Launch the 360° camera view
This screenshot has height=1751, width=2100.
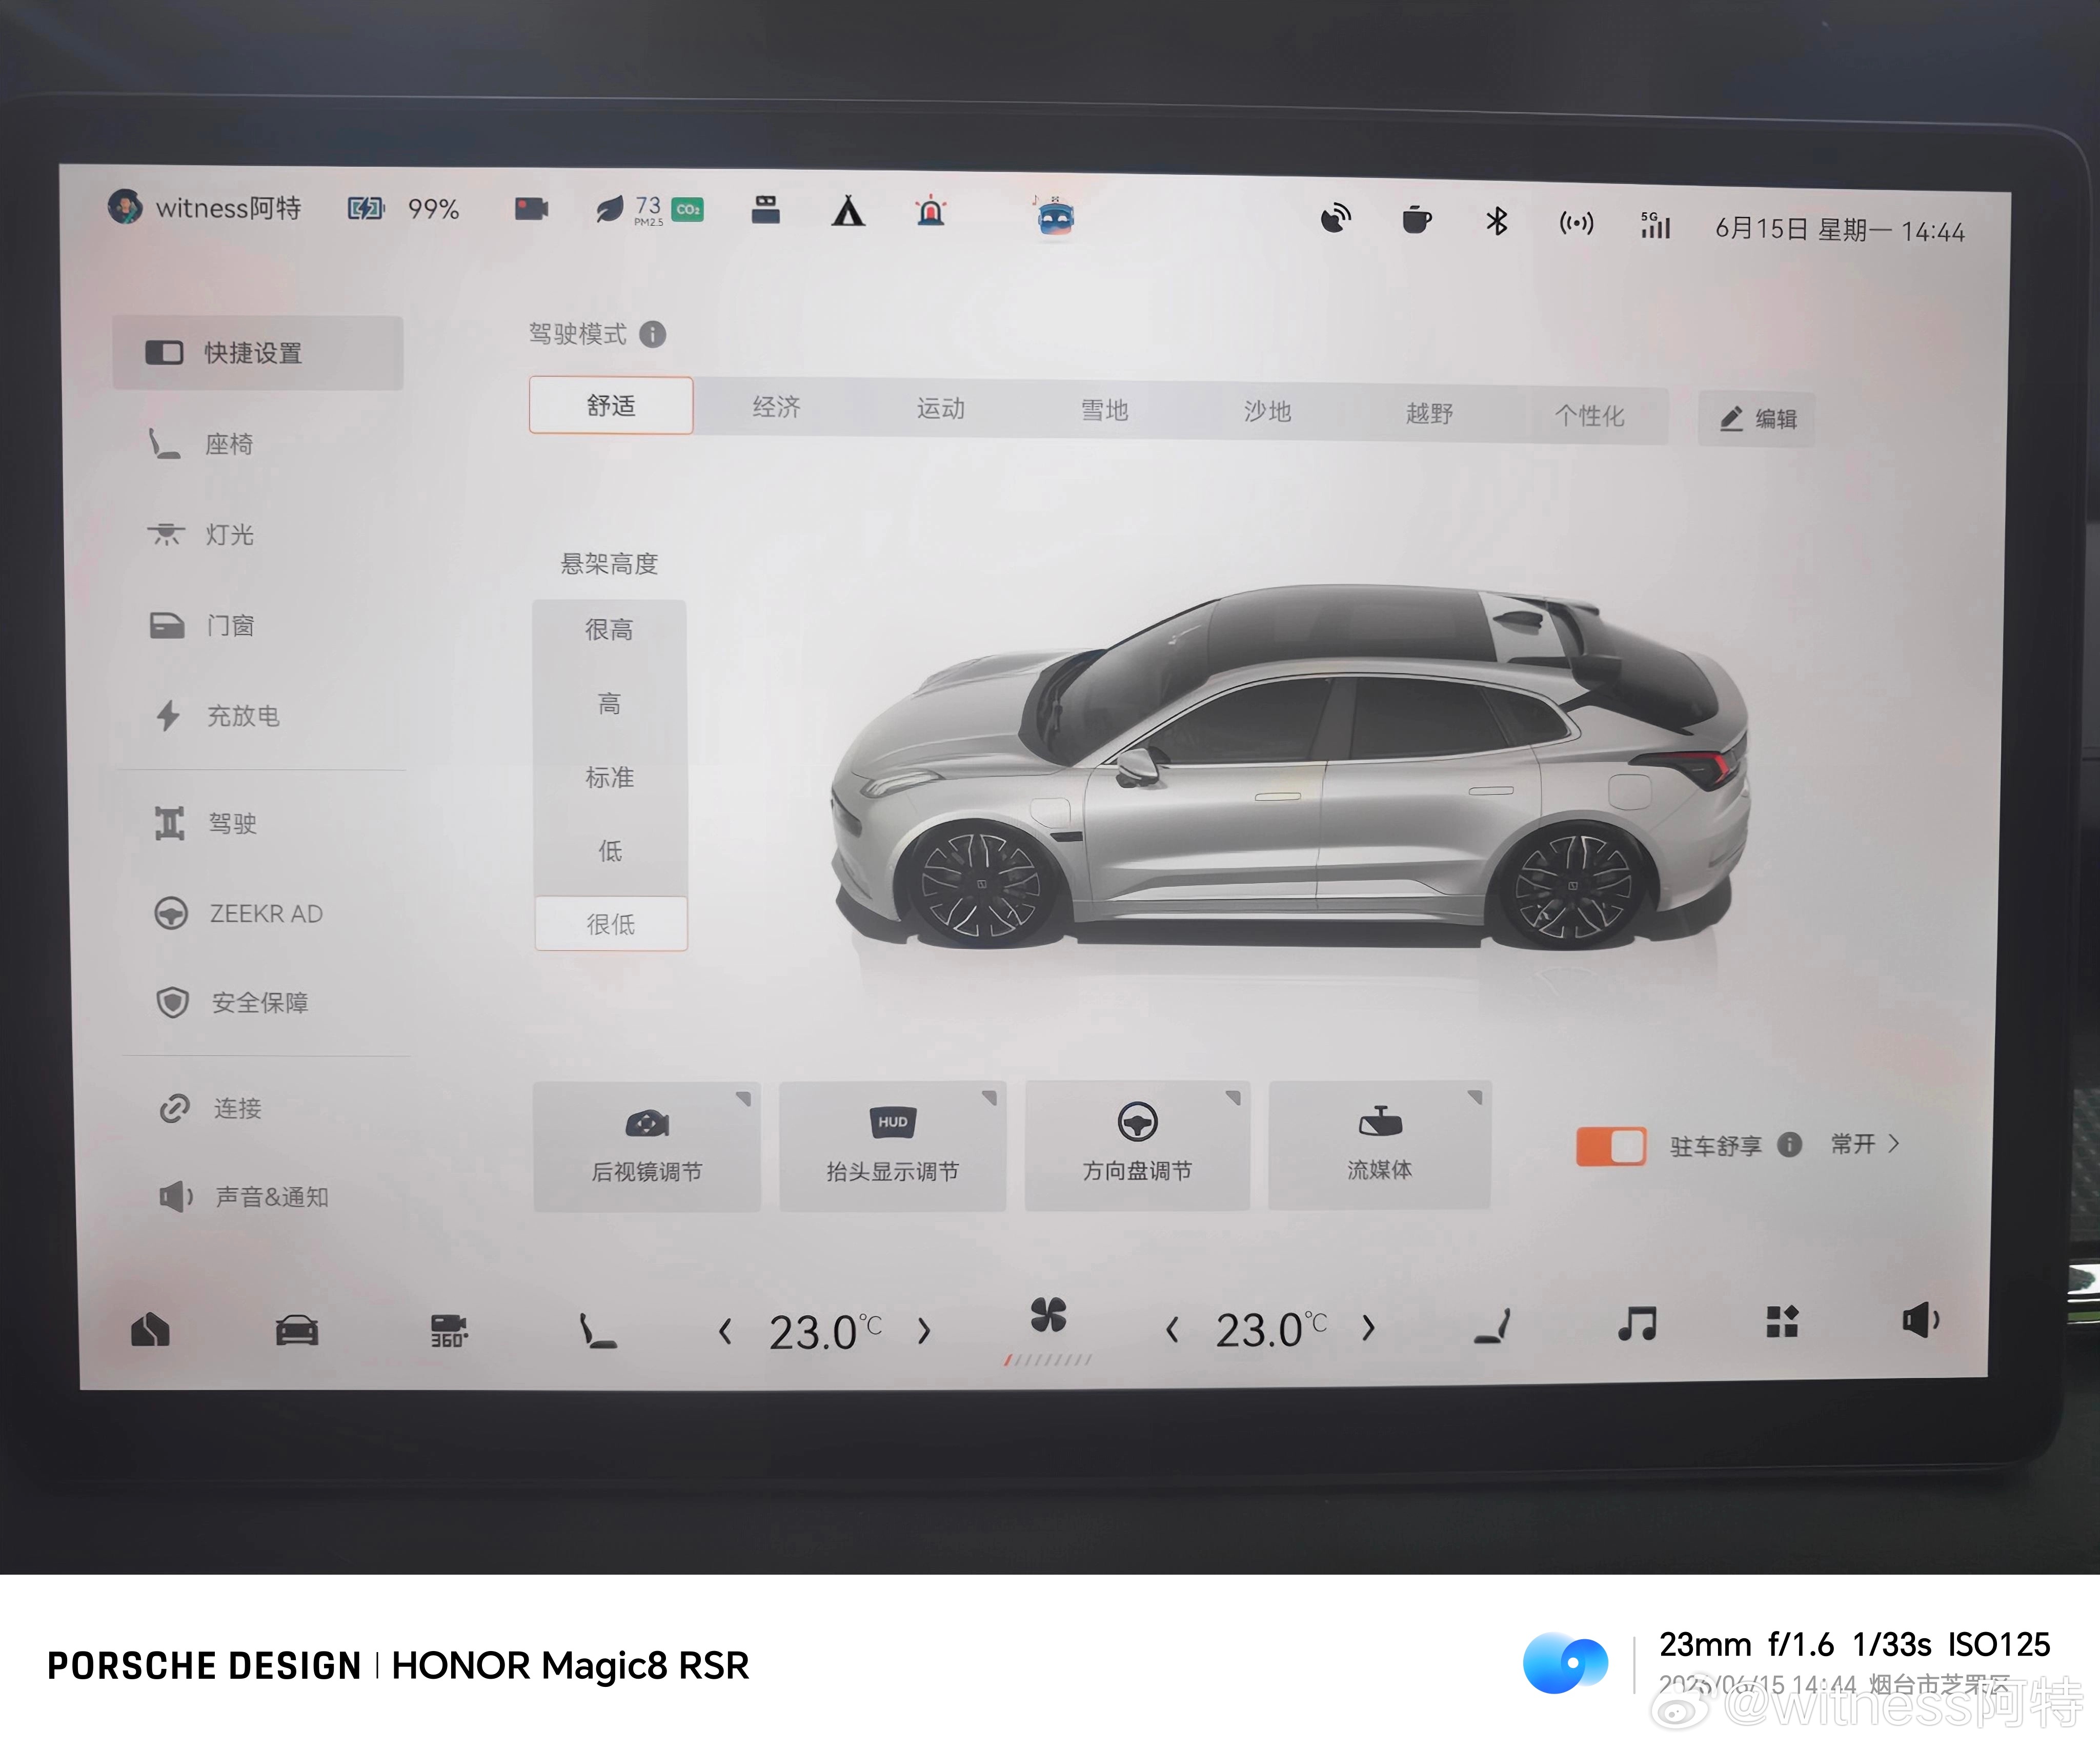[449, 1330]
